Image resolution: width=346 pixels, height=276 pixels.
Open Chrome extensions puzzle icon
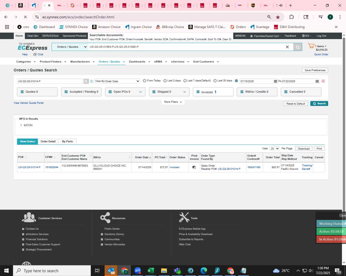click(x=291, y=17)
